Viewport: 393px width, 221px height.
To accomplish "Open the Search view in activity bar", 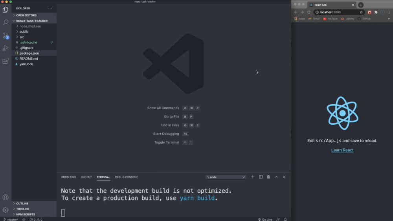I will point(6,22).
